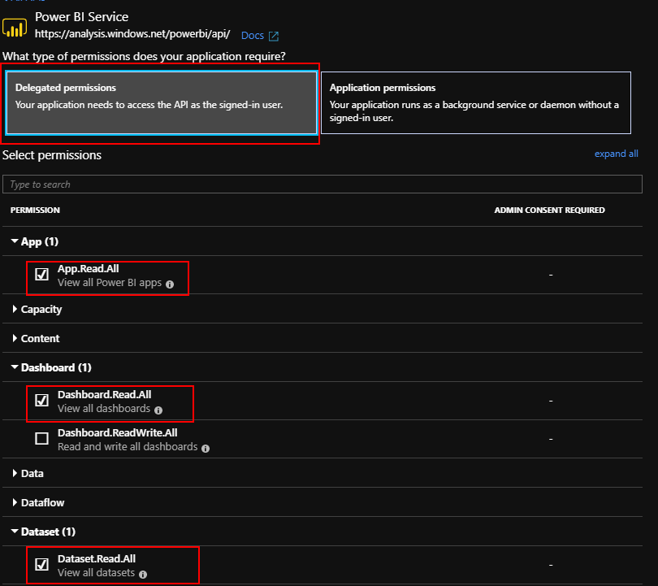The width and height of the screenshot is (658, 586).
Task: Click info icon next to View all Power BI apps
Action: tap(170, 284)
